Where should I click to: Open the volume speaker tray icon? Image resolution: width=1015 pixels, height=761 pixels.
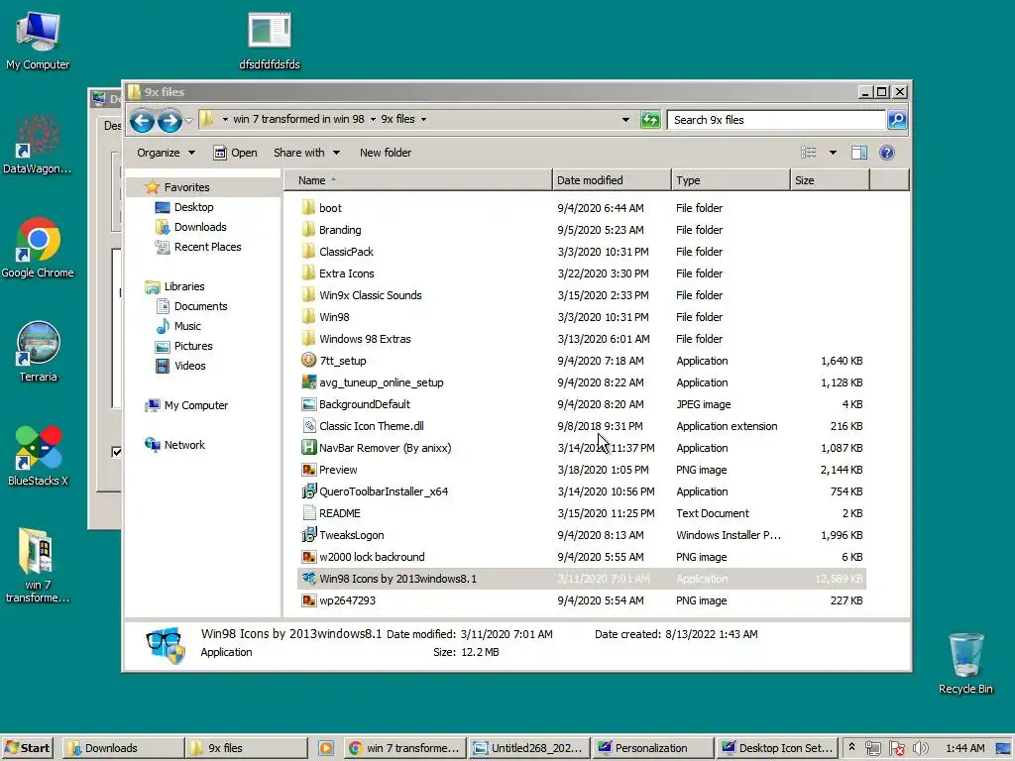click(921, 748)
